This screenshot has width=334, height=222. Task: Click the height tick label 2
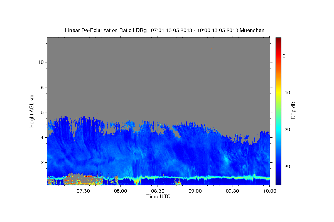coord(42,162)
